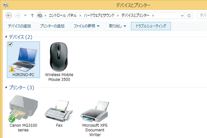Expand the chevron after デバイスとプリンター breadcrumb

153,16
